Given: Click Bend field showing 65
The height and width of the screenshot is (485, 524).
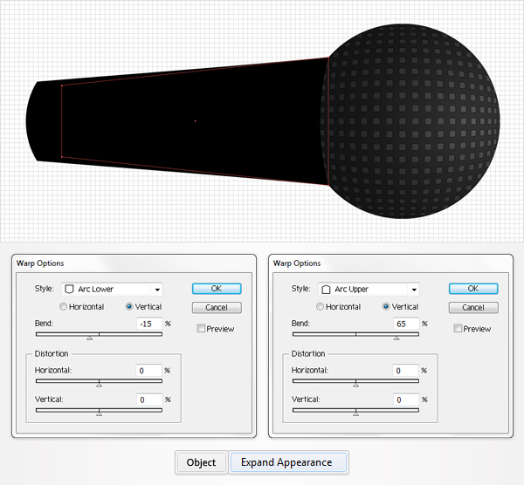Looking at the screenshot, I should (406, 324).
